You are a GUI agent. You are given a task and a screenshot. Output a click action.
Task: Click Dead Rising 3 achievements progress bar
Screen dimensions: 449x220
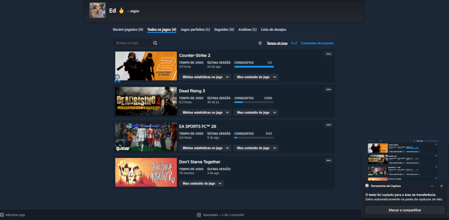coord(254,102)
